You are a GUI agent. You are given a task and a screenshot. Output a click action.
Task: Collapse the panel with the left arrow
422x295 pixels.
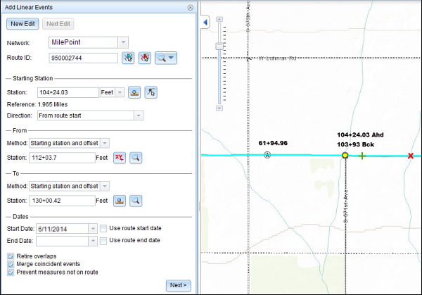pyautogui.click(x=205, y=23)
